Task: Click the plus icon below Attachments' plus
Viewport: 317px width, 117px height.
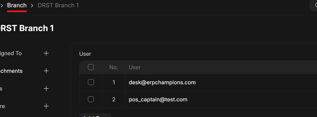Action: tap(46, 88)
